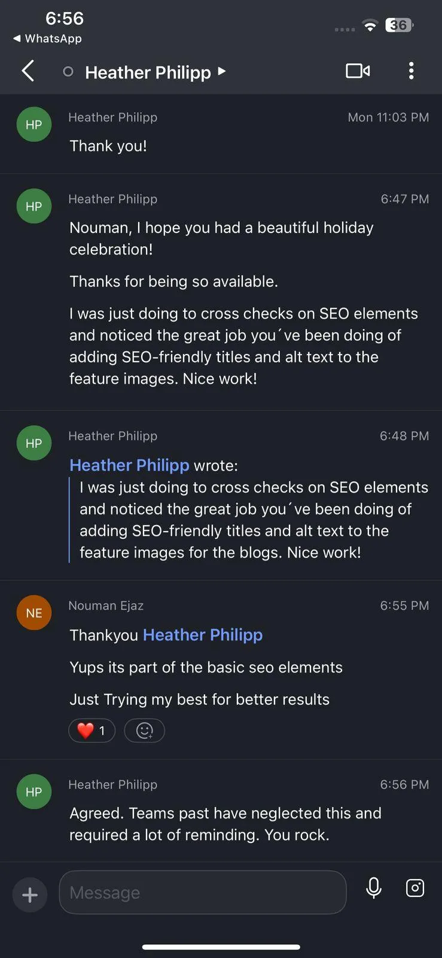Start a video call with Heather

(x=358, y=71)
